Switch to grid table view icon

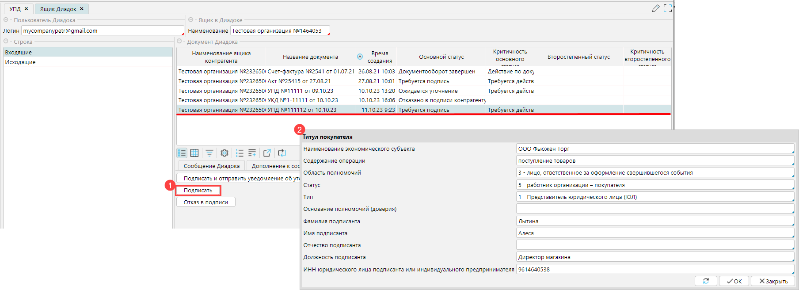tap(194, 153)
